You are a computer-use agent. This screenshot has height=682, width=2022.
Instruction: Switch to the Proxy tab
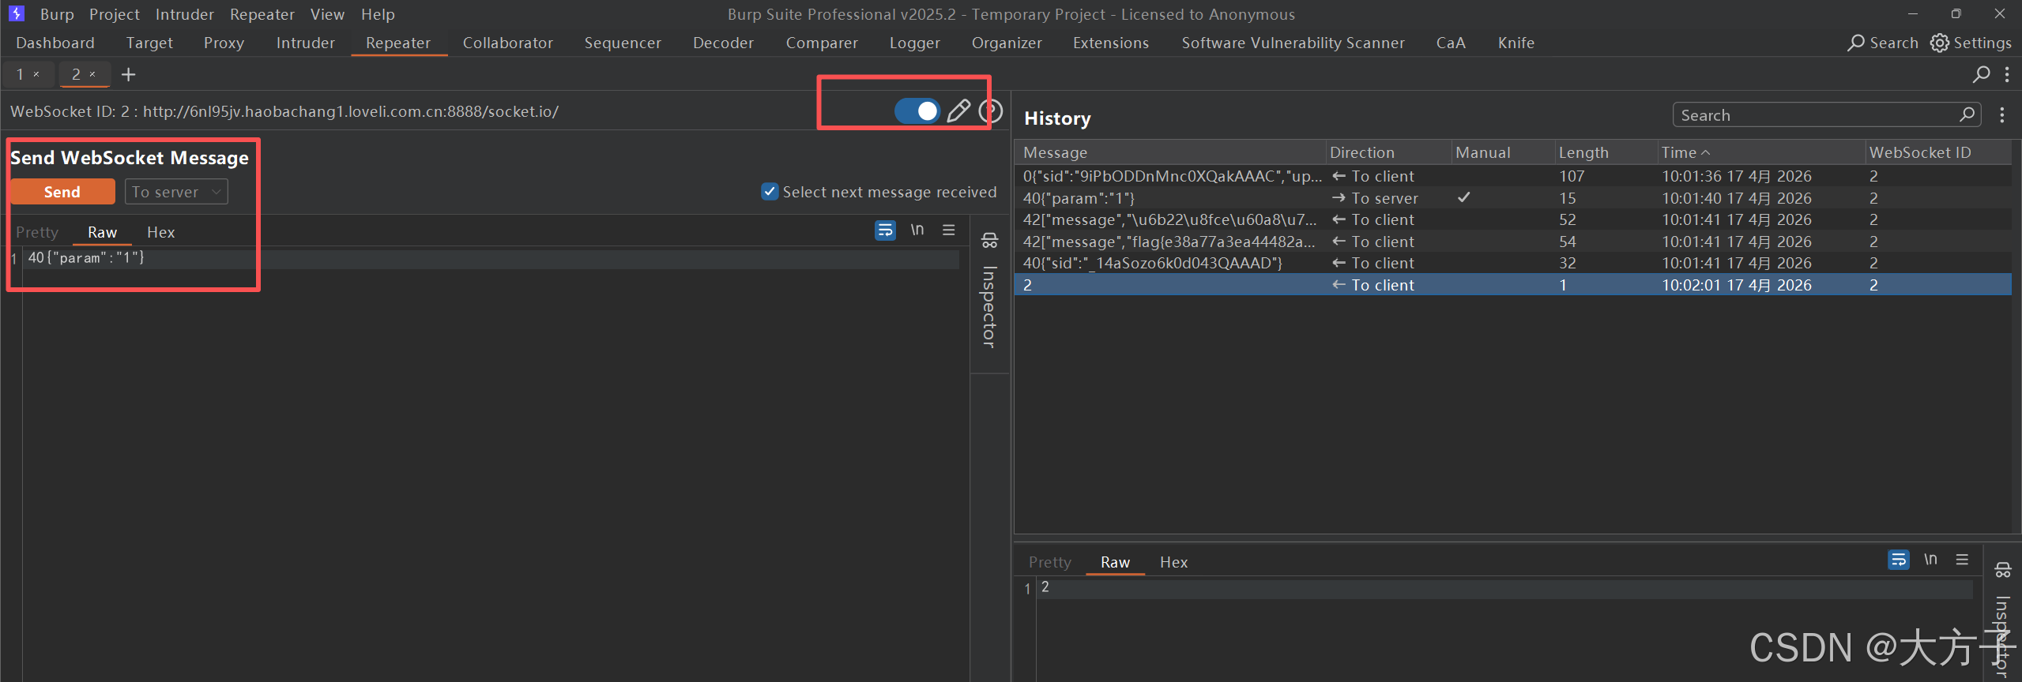click(224, 43)
